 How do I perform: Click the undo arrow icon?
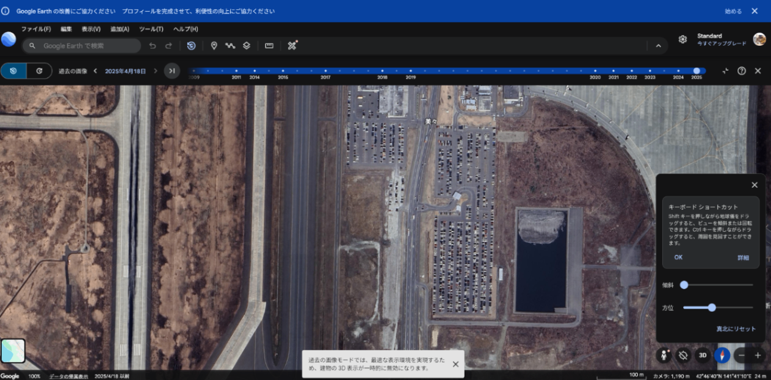coord(153,46)
